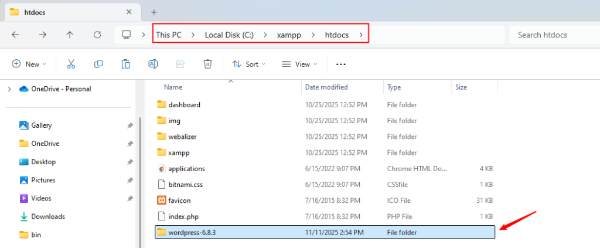The height and width of the screenshot is (248, 600).
Task: Expand chevron after htdocs in path
Action: pos(361,35)
